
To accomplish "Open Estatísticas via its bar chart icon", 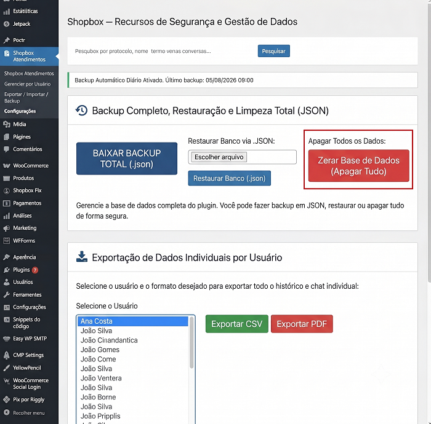I will (x=7, y=11).
